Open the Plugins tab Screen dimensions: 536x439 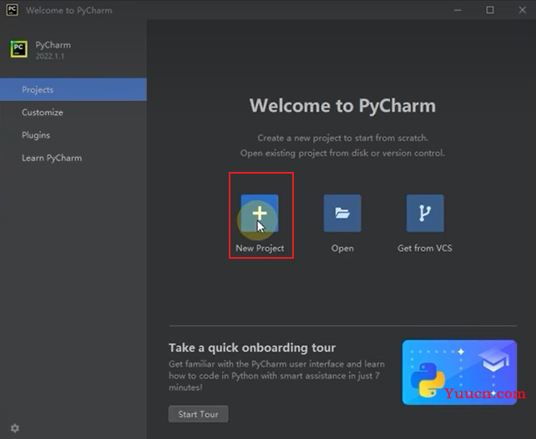(73, 135)
